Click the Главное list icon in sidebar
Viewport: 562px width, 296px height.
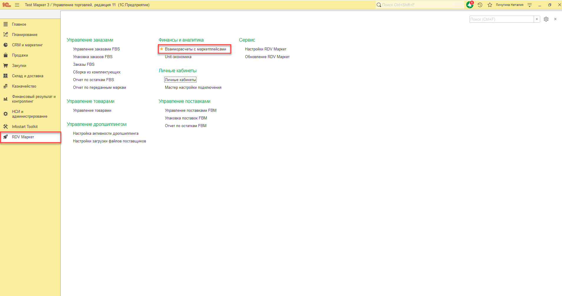click(x=6, y=24)
